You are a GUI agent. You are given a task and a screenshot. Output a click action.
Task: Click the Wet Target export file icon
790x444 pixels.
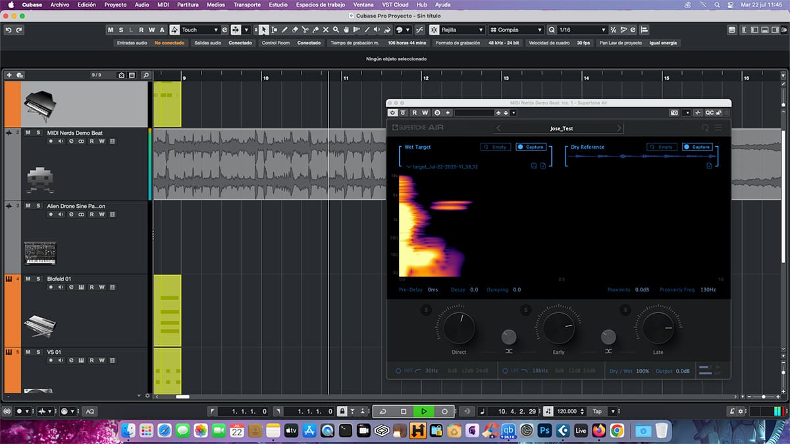(543, 166)
